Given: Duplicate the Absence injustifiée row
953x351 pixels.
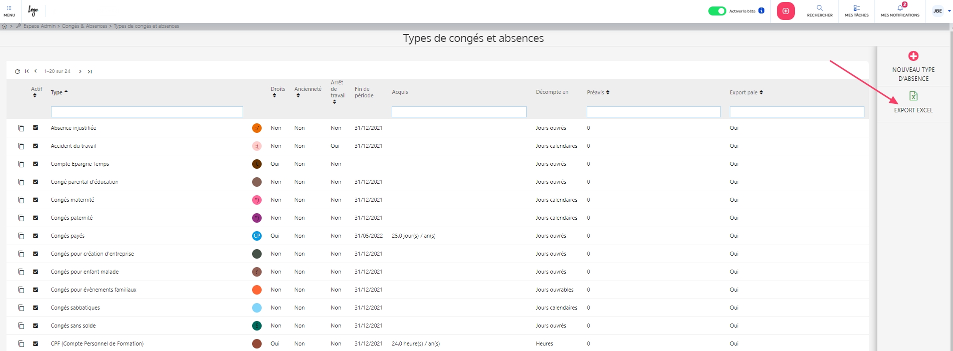Looking at the screenshot, I should 21,128.
